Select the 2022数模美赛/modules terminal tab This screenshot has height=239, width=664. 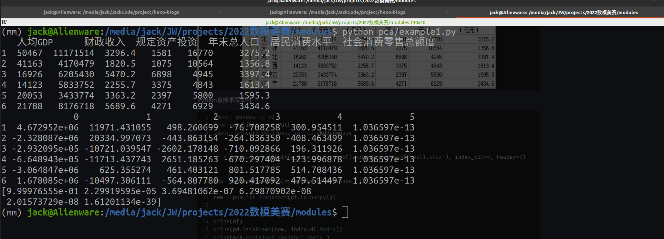(564, 13)
